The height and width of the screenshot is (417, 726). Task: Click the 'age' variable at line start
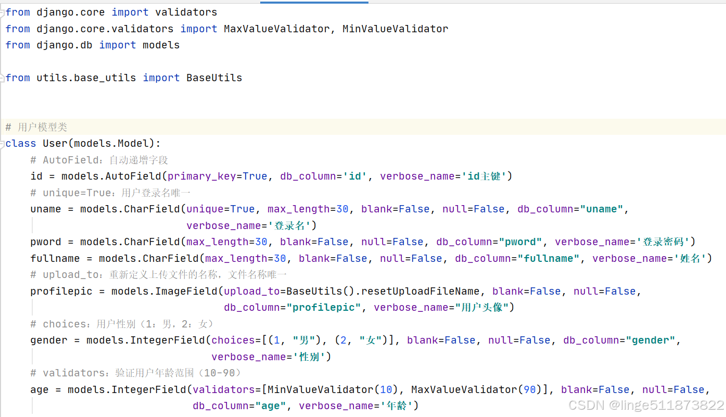pos(40,389)
